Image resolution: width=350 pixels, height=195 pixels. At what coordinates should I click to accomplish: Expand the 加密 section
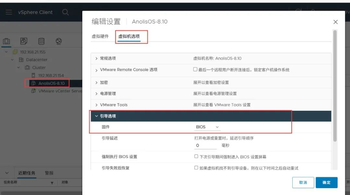pyautogui.click(x=96, y=83)
